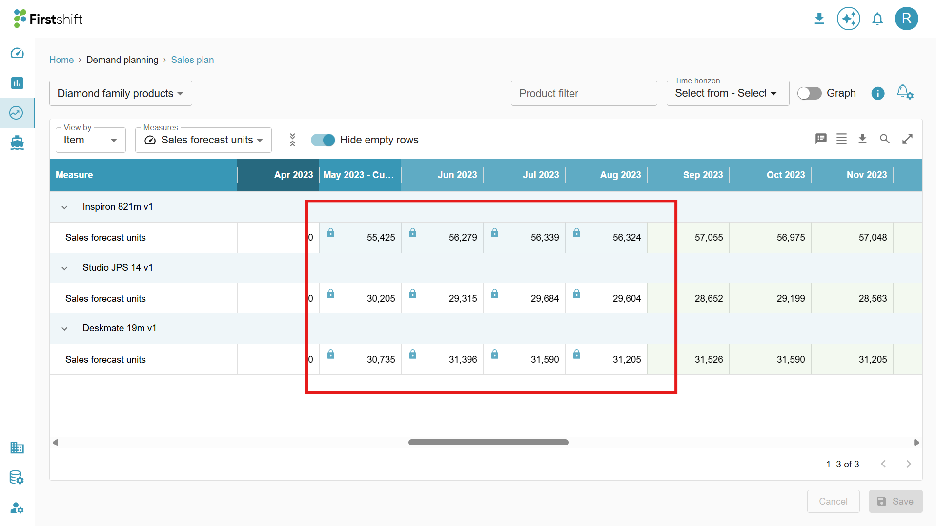
Task: Expand the table to fullscreen
Action: [x=907, y=139]
